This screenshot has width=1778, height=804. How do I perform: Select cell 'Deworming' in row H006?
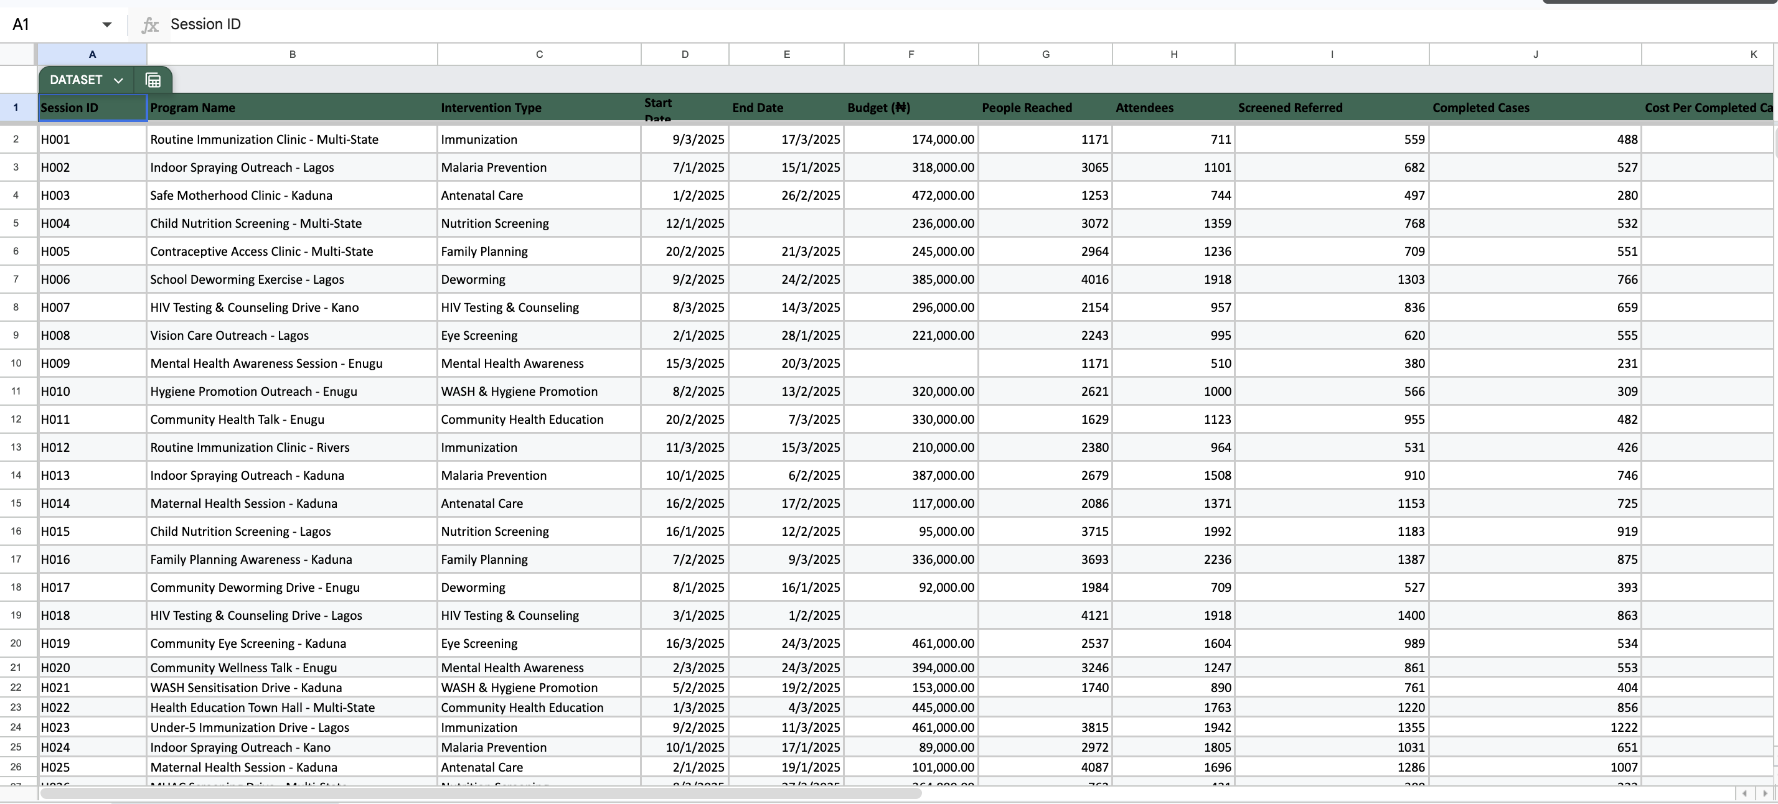click(x=539, y=279)
